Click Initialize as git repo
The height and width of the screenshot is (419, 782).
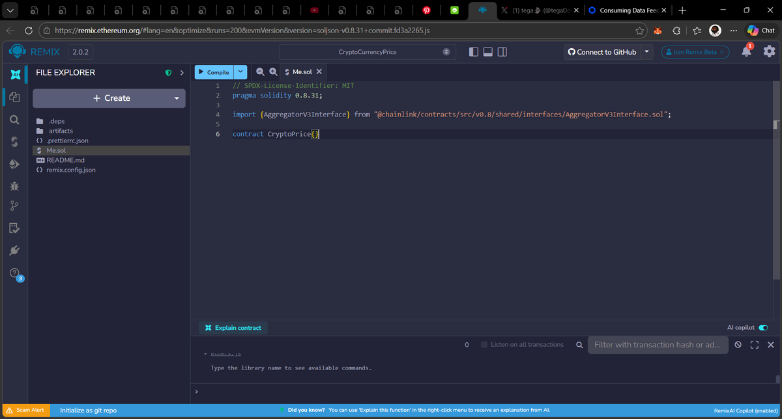click(89, 411)
